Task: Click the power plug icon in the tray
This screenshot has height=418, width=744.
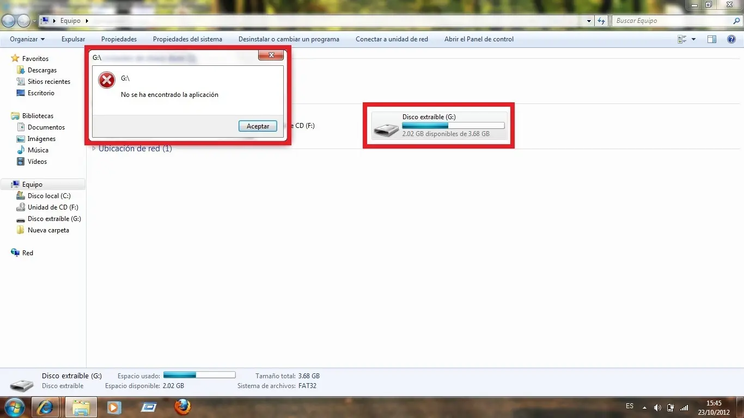Action: [671, 407]
